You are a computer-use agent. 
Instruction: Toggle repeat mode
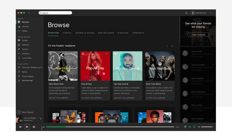click(194, 127)
